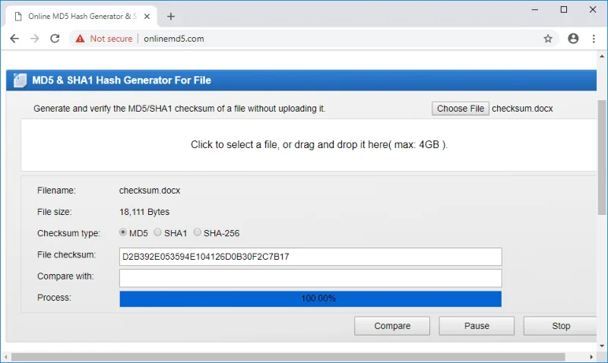
Task: Bookmark this page with the star icon
Action: [547, 39]
